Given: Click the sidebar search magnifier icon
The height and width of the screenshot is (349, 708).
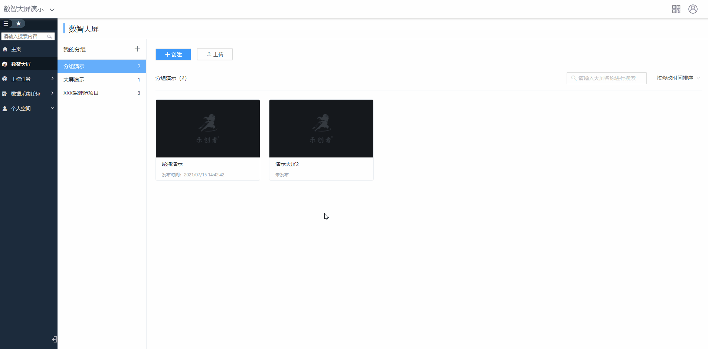Looking at the screenshot, I should (x=49, y=36).
